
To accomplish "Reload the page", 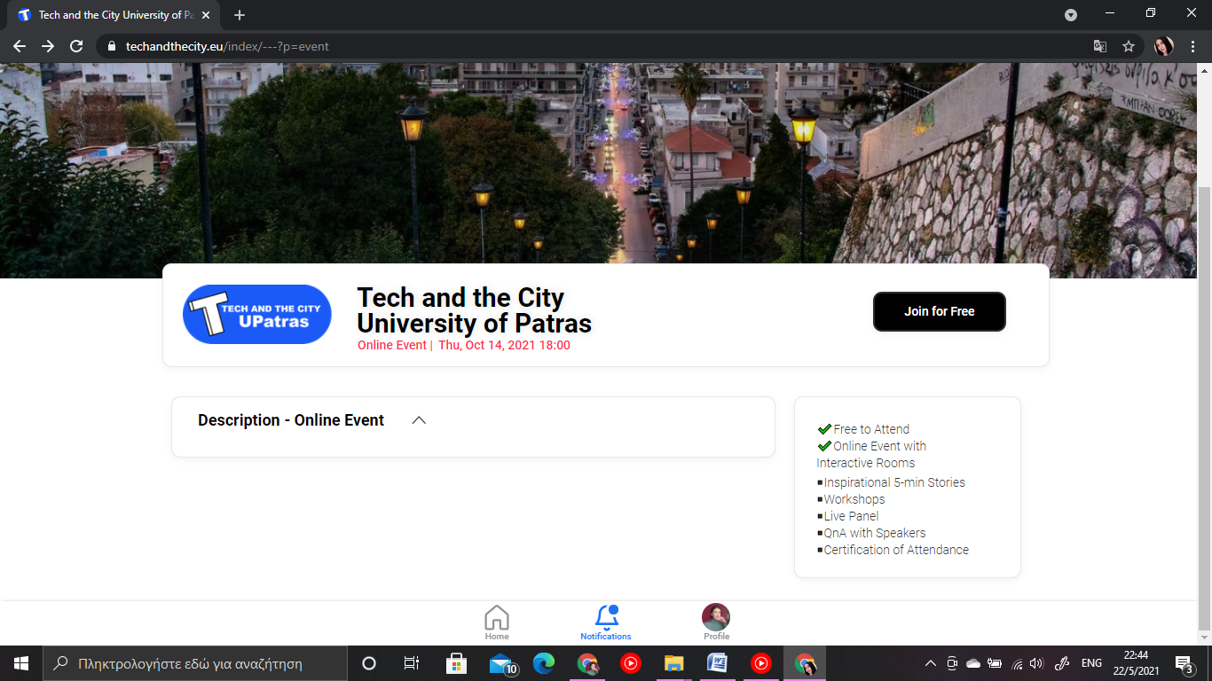I will point(76,46).
